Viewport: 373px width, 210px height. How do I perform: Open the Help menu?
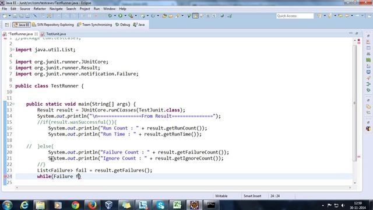tap(122, 9)
